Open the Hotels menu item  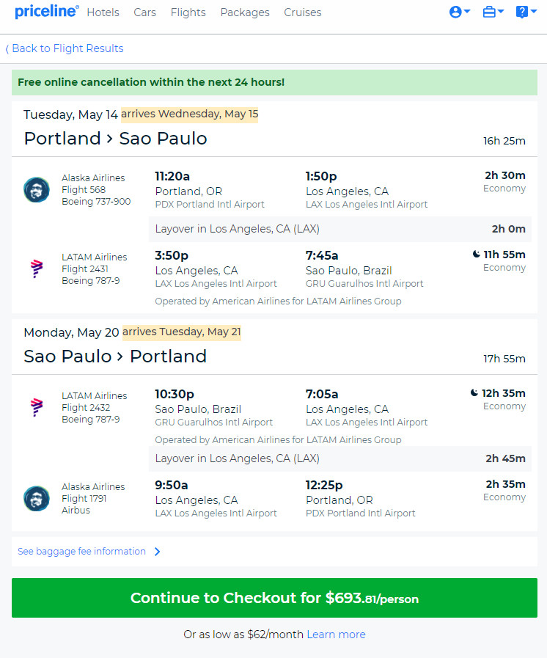[103, 12]
